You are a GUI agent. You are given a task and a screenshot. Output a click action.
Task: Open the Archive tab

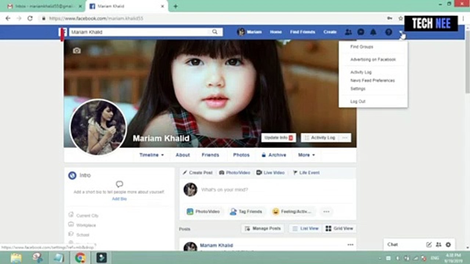[274, 155]
